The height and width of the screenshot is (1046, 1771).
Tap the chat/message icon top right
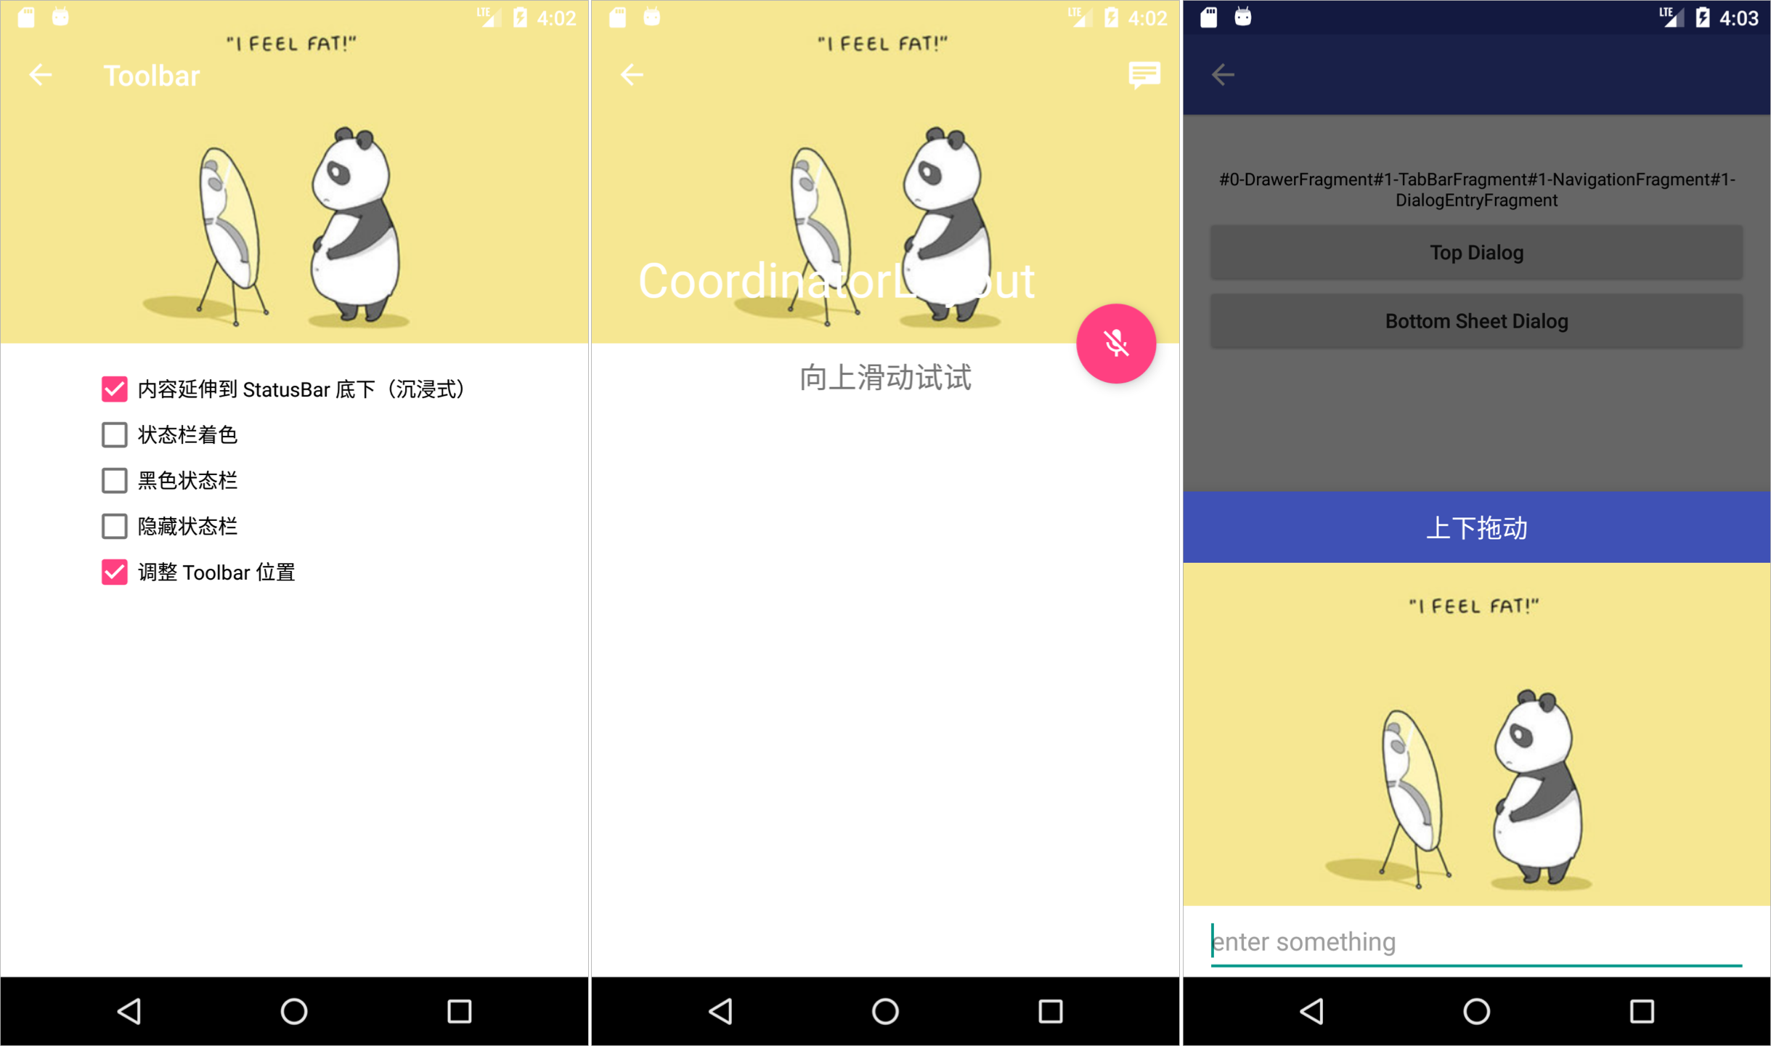point(1145,73)
